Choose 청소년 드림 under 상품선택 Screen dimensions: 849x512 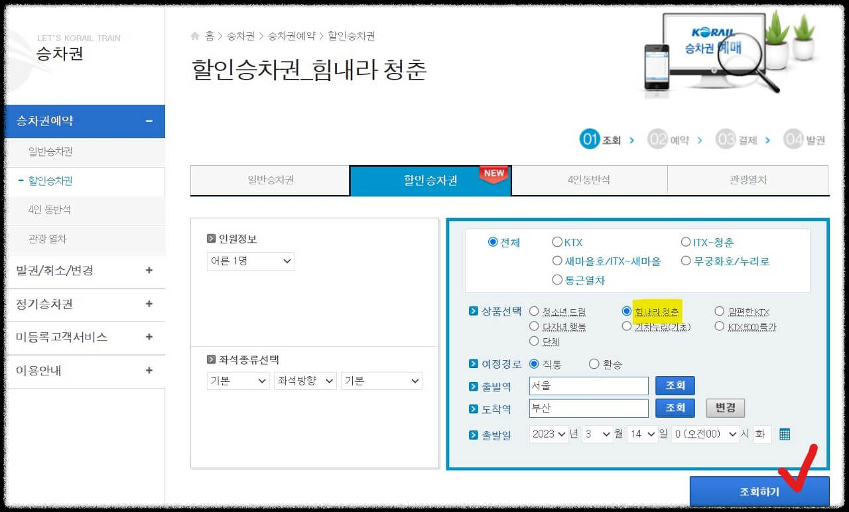[x=533, y=310]
